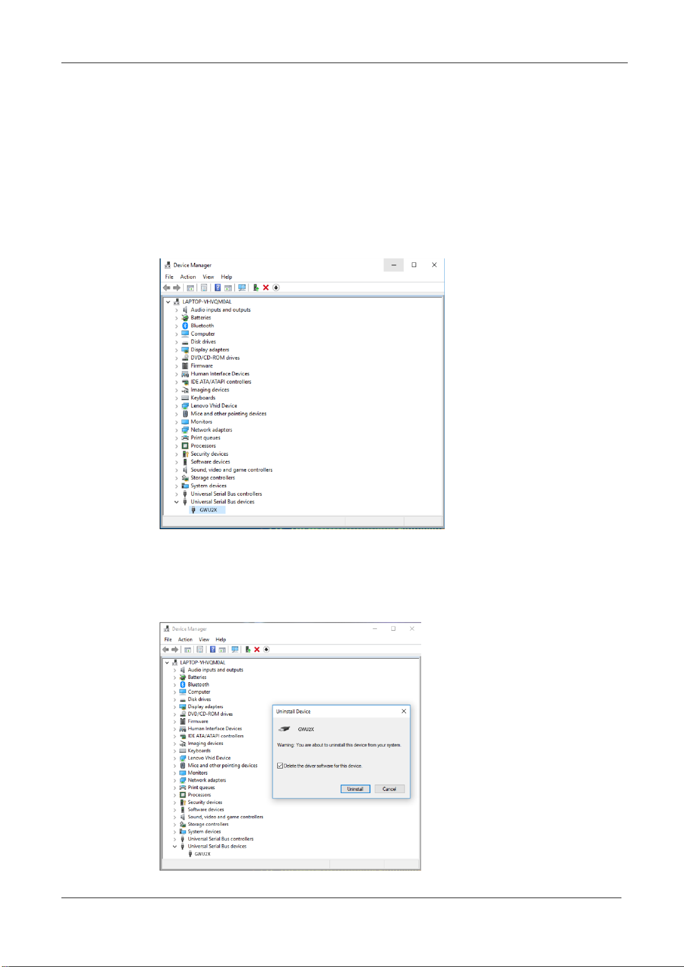684x967 pixels.
Task: Close the Uninstall Device dialog
Action: 404,711
